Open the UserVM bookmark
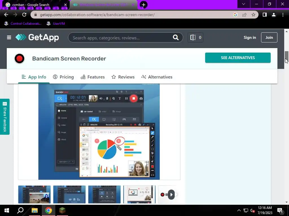 [56, 24]
